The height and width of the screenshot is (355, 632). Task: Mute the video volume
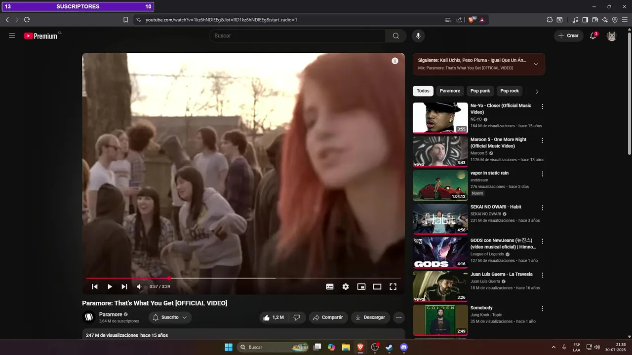[x=139, y=286]
